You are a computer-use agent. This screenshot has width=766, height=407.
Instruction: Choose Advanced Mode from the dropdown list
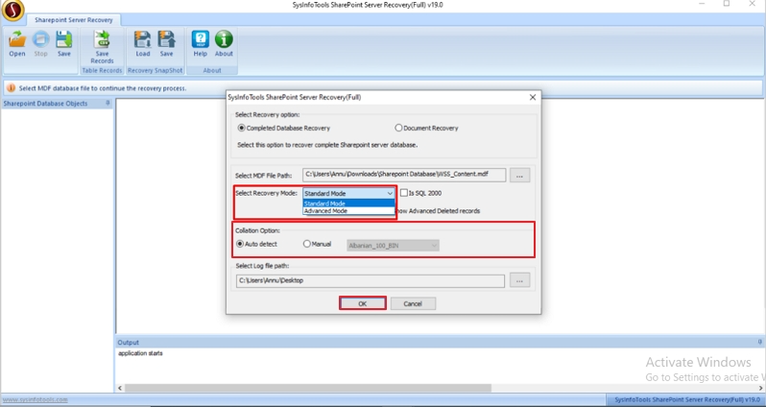(x=325, y=210)
